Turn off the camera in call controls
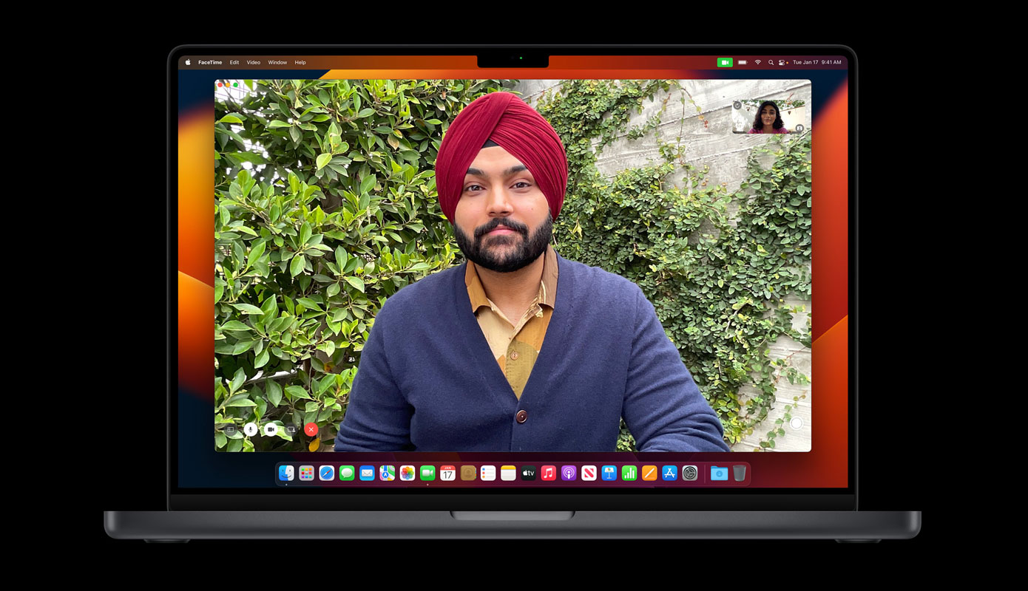 coord(271,429)
